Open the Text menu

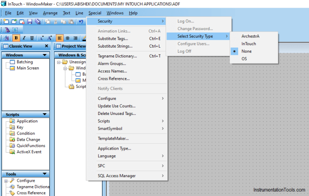[67, 13]
